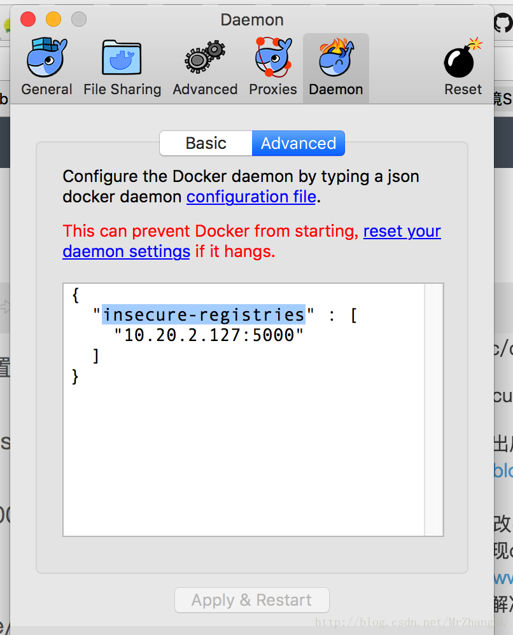513x635 pixels.
Task: Click the GitHub icon behind the window
Action: point(503,23)
